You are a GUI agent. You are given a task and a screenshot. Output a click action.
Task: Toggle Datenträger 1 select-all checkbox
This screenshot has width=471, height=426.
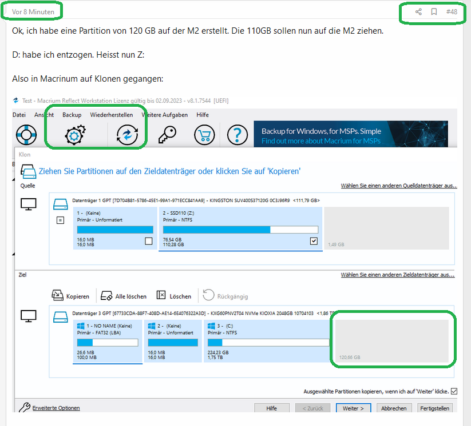(60, 220)
